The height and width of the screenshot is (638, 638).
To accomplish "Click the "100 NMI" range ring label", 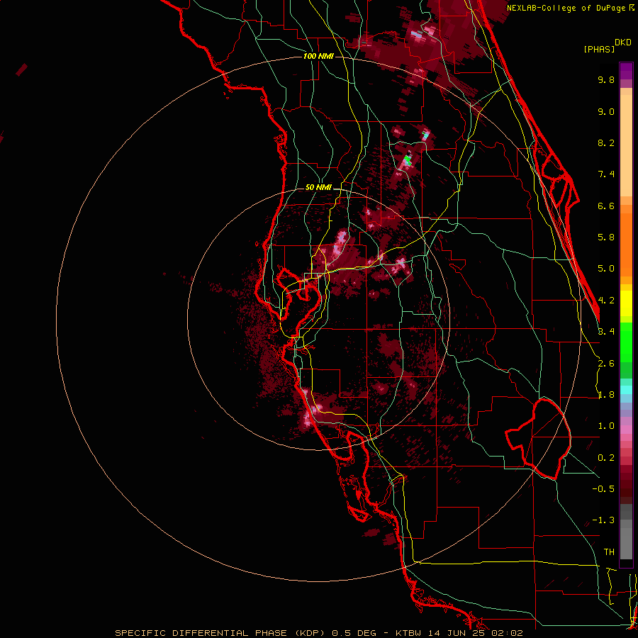I will click(318, 56).
